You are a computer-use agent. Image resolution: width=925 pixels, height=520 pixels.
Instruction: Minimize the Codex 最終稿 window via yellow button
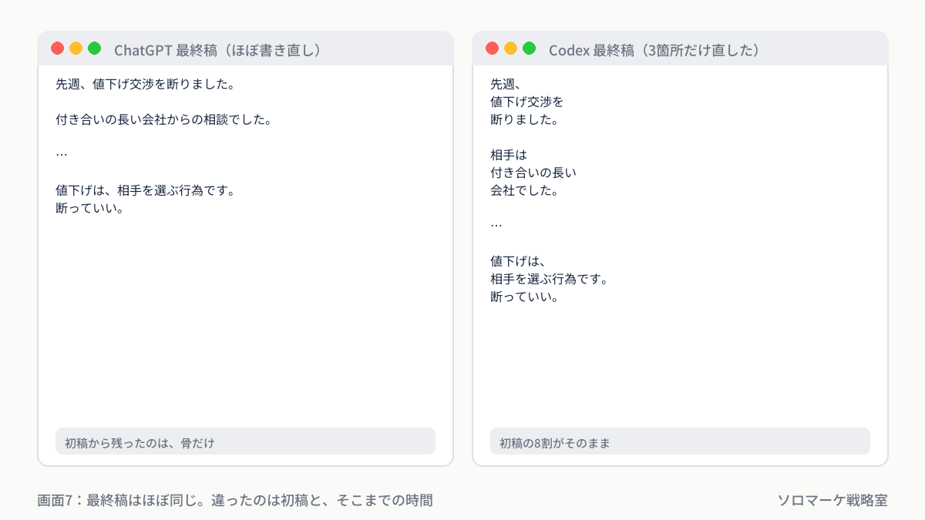[x=510, y=49]
